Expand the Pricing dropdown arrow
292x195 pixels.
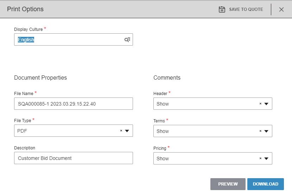point(266,159)
